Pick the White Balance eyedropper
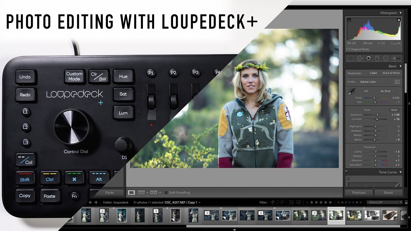Screen dimensions: 411x231 point(351,92)
